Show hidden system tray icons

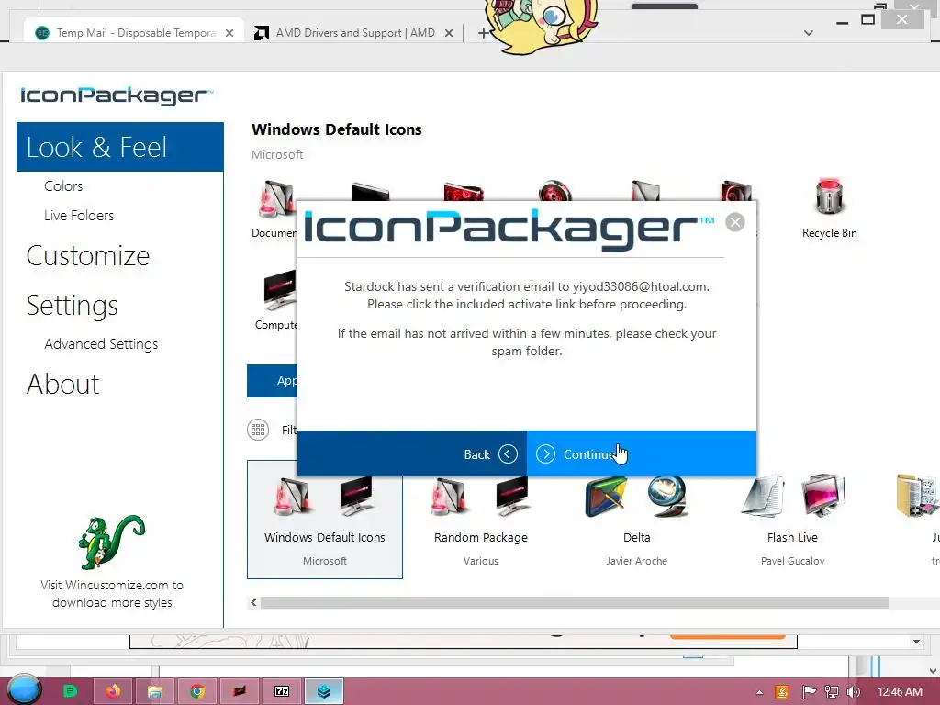pyautogui.click(x=759, y=692)
